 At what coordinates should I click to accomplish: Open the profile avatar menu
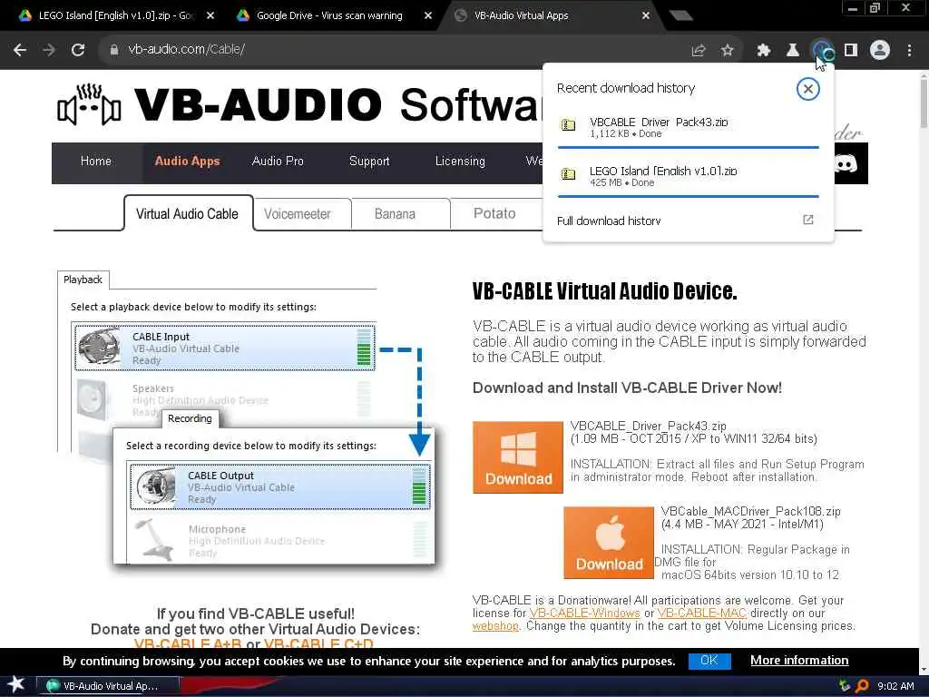pyautogui.click(x=880, y=51)
